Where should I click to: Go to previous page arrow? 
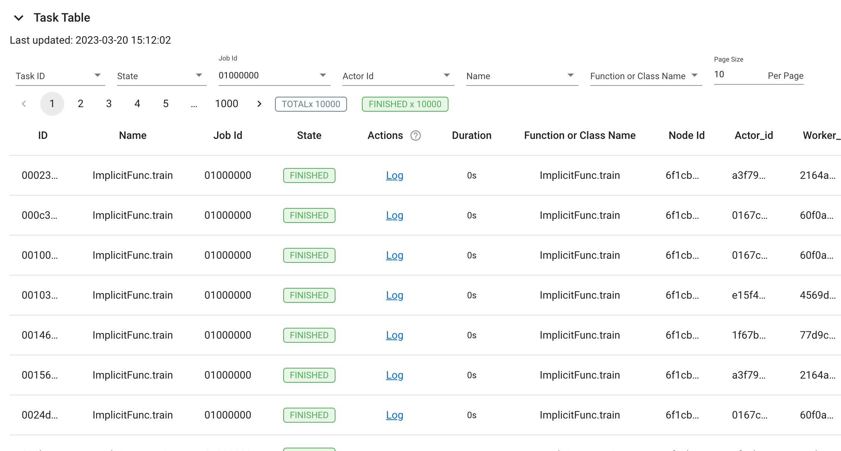pyautogui.click(x=24, y=104)
